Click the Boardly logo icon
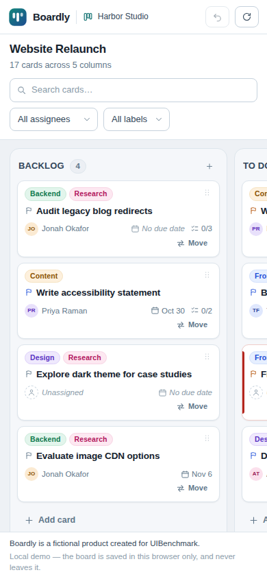Viewport: 267px width, 579px height. point(18,17)
